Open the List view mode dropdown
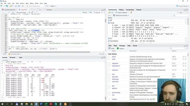This screenshot has width=190, height=106. click(180, 12)
